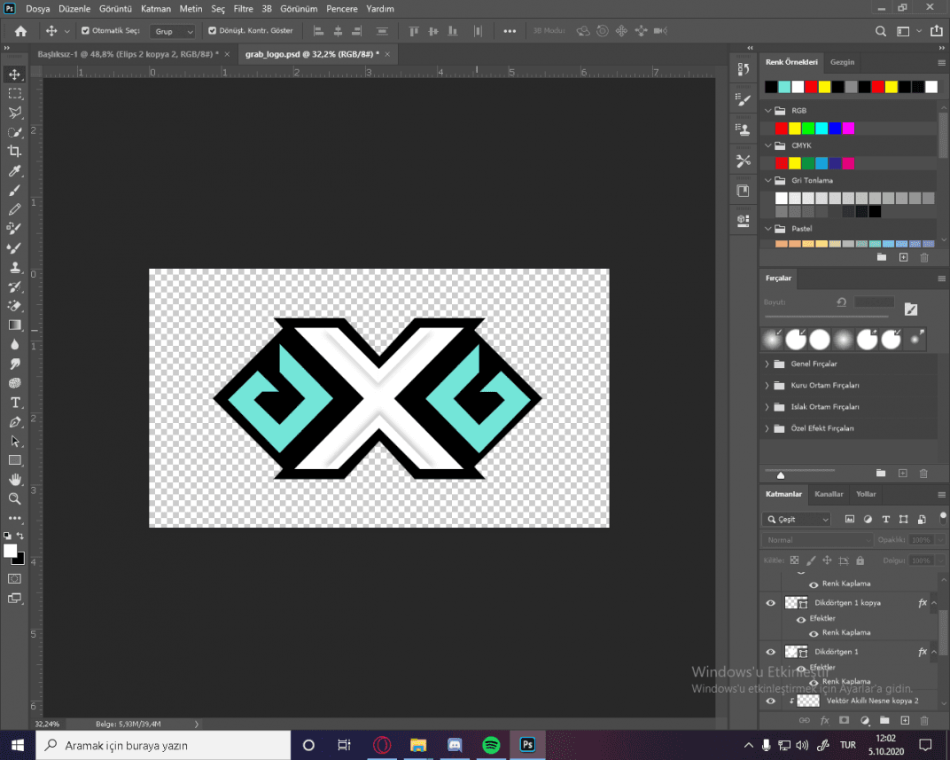
Task: Activate the Crop tool
Action: tap(14, 151)
